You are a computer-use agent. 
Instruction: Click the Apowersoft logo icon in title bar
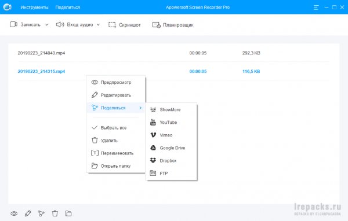coord(7,7)
